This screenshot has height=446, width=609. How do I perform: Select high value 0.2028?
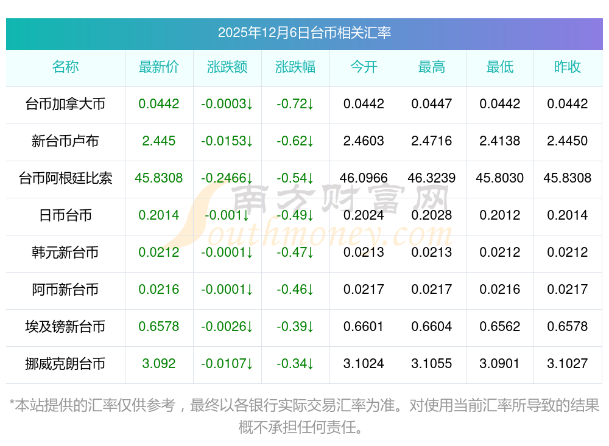pos(432,215)
